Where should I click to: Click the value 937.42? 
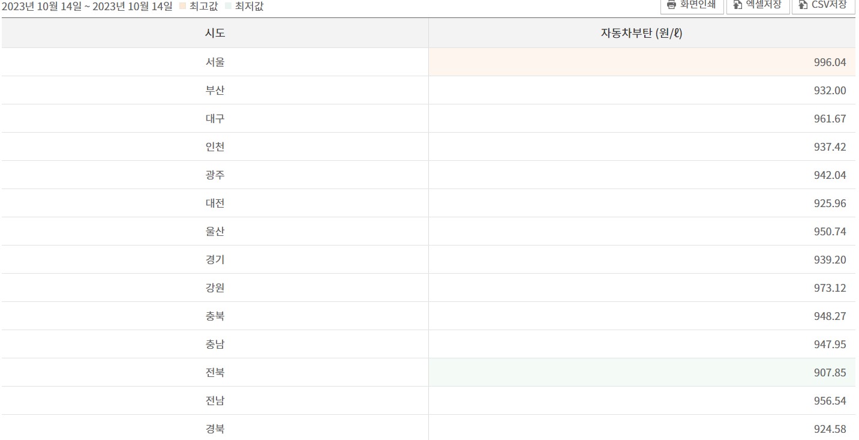pos(830,146)
